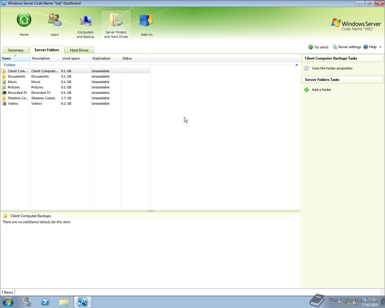Select the Videos folder name
The image size is (385, 308).
coord(13,103)
